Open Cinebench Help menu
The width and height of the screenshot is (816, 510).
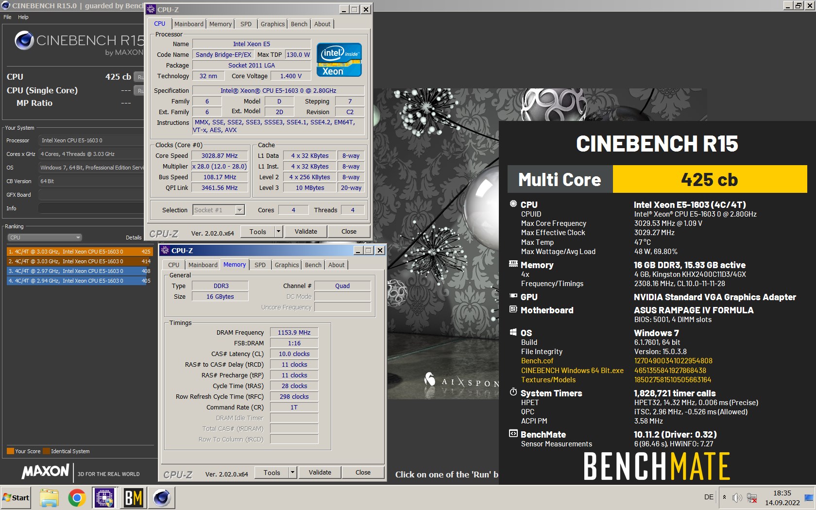[x=23, y=17]
